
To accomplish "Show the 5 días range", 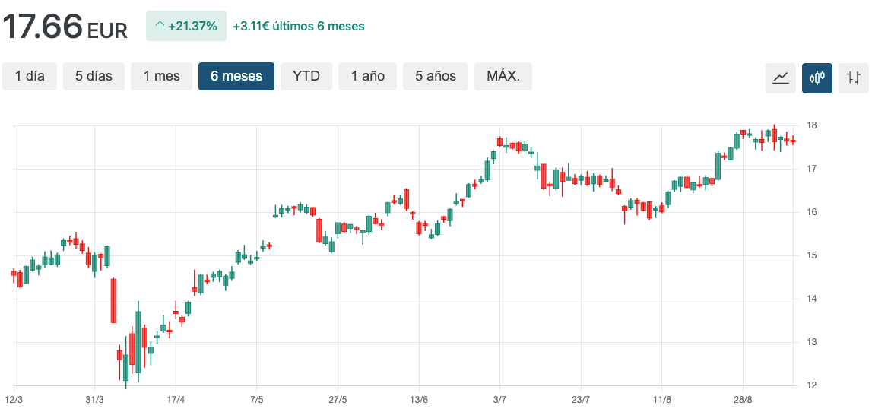I will [94, 76].
